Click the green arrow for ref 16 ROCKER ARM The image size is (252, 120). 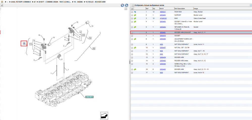coord(135,70)
